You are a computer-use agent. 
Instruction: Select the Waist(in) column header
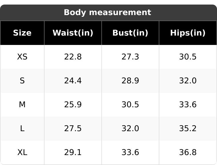pyautogui.click(x=73, y=33)
